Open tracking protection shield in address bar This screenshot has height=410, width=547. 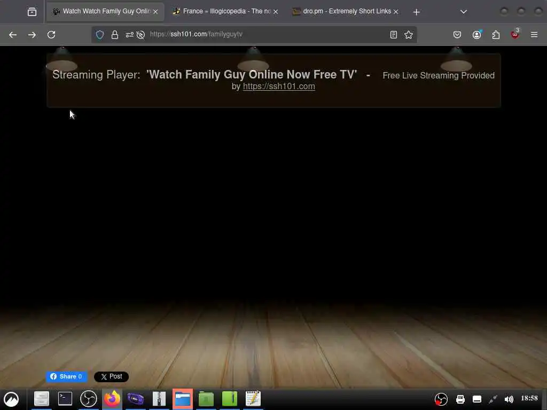coord(100,35)
